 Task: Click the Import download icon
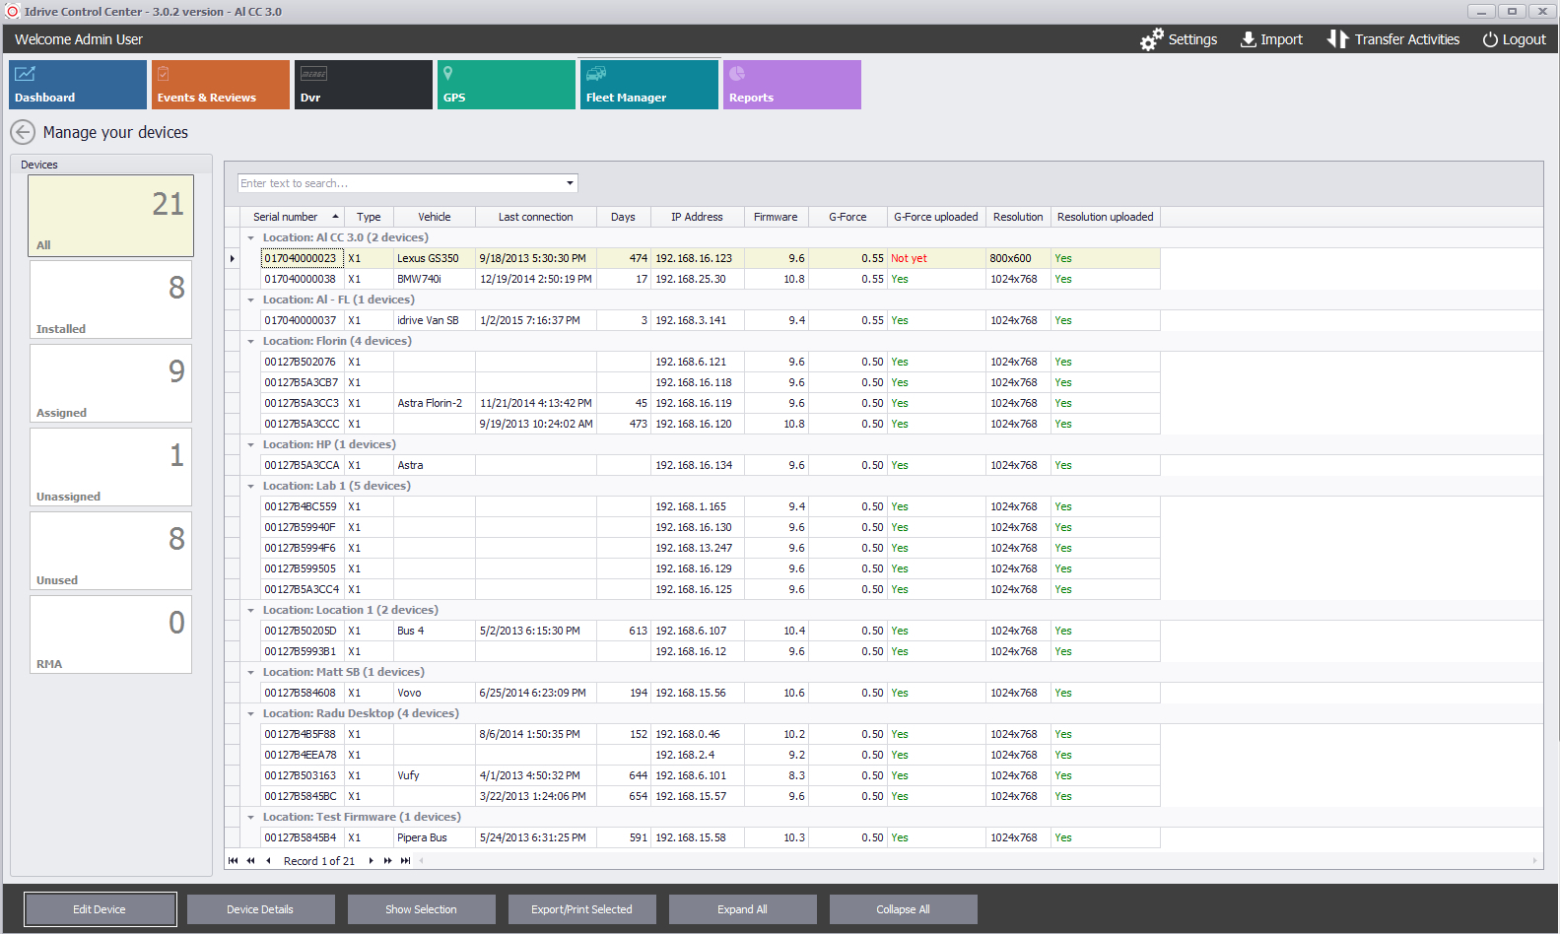point(1248,39)
